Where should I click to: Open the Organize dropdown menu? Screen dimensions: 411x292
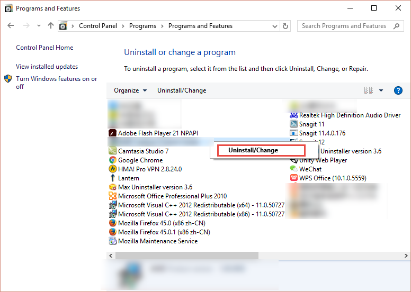[130, 90]
